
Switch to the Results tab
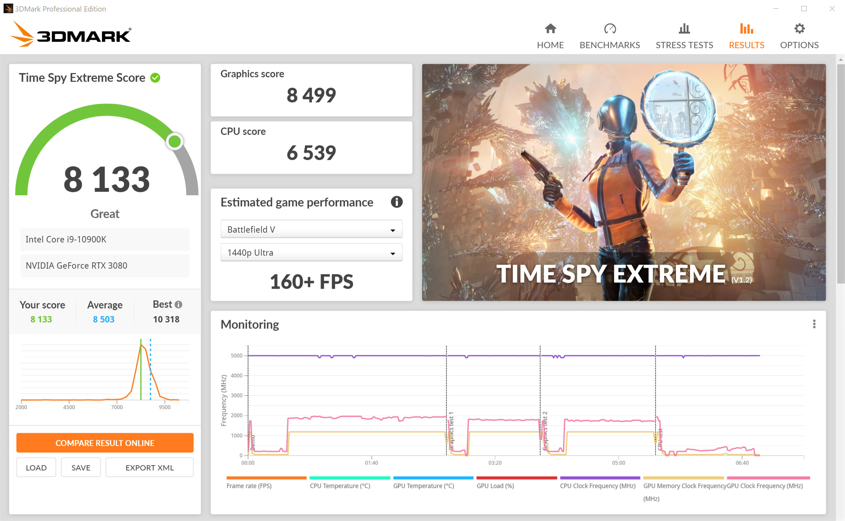746,45
